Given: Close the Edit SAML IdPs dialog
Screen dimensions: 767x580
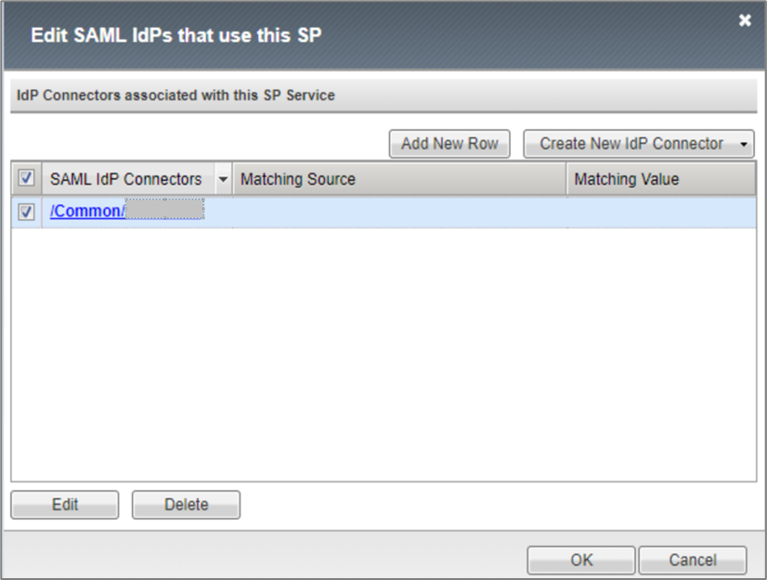Looking at the screenshot, I should coord(745,20).
